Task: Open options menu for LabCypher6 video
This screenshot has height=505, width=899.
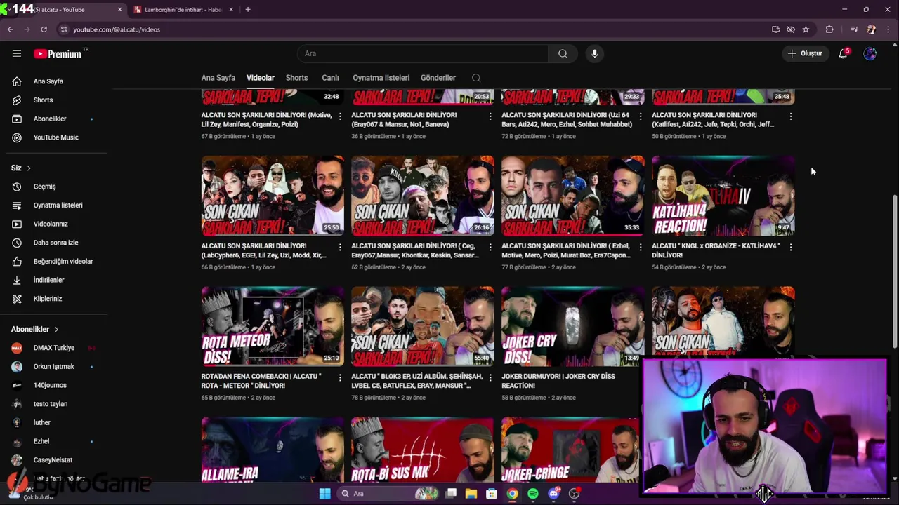Action: coord(340,248)
